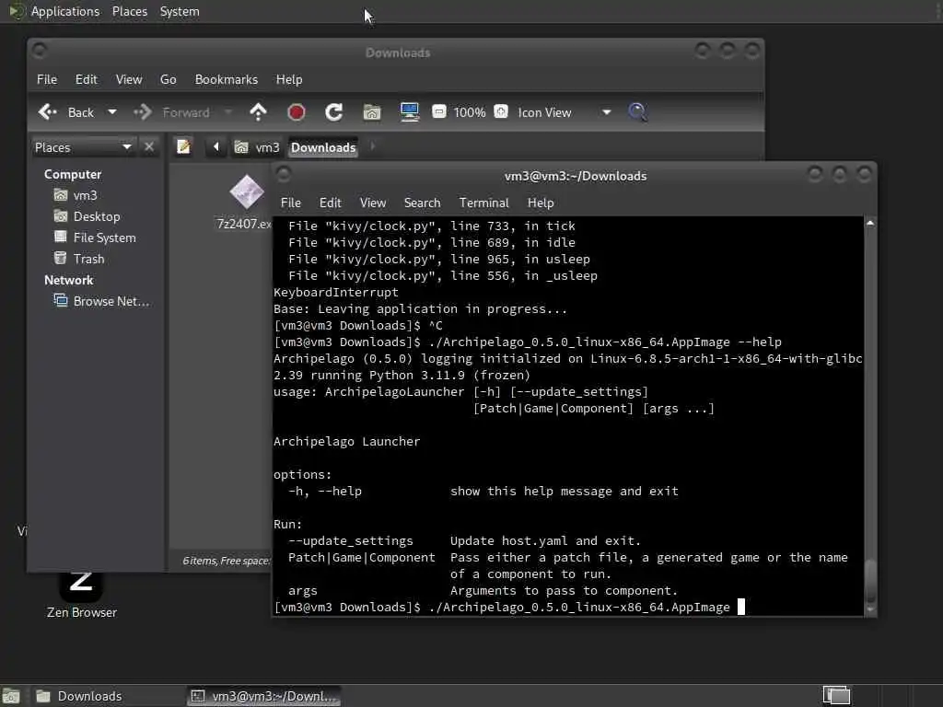Open Edit menu in Downloads window
This screenshot has width=943, height=707.
tap(86, 79)
